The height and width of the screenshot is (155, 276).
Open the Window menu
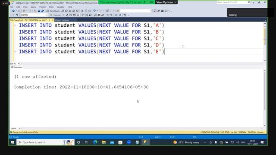coord(60,7)
